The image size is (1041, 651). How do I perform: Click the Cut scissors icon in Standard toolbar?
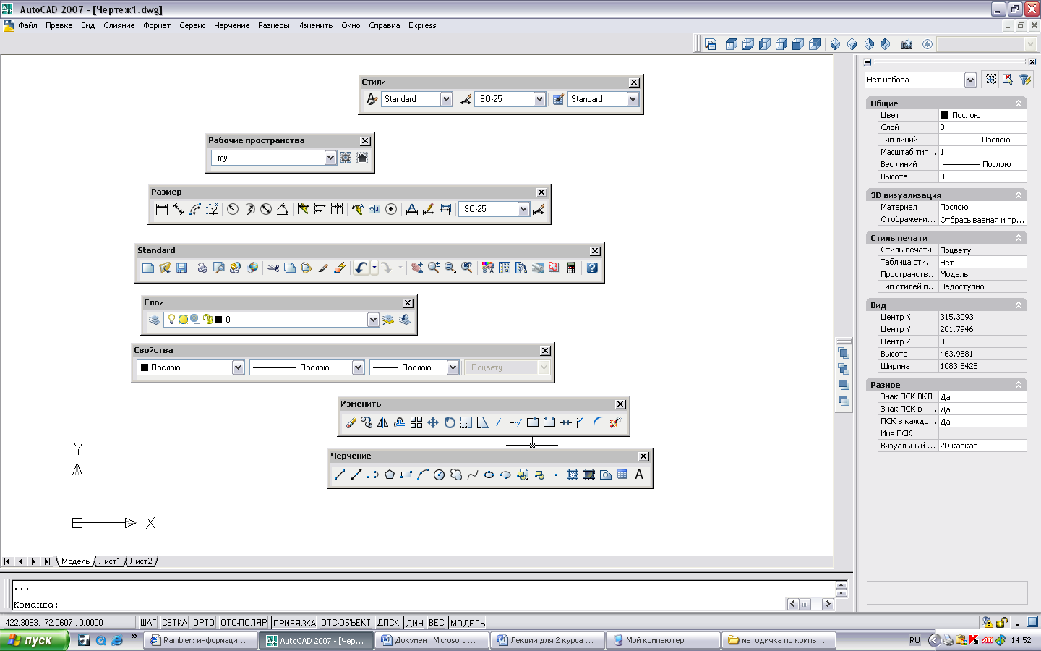273,268
